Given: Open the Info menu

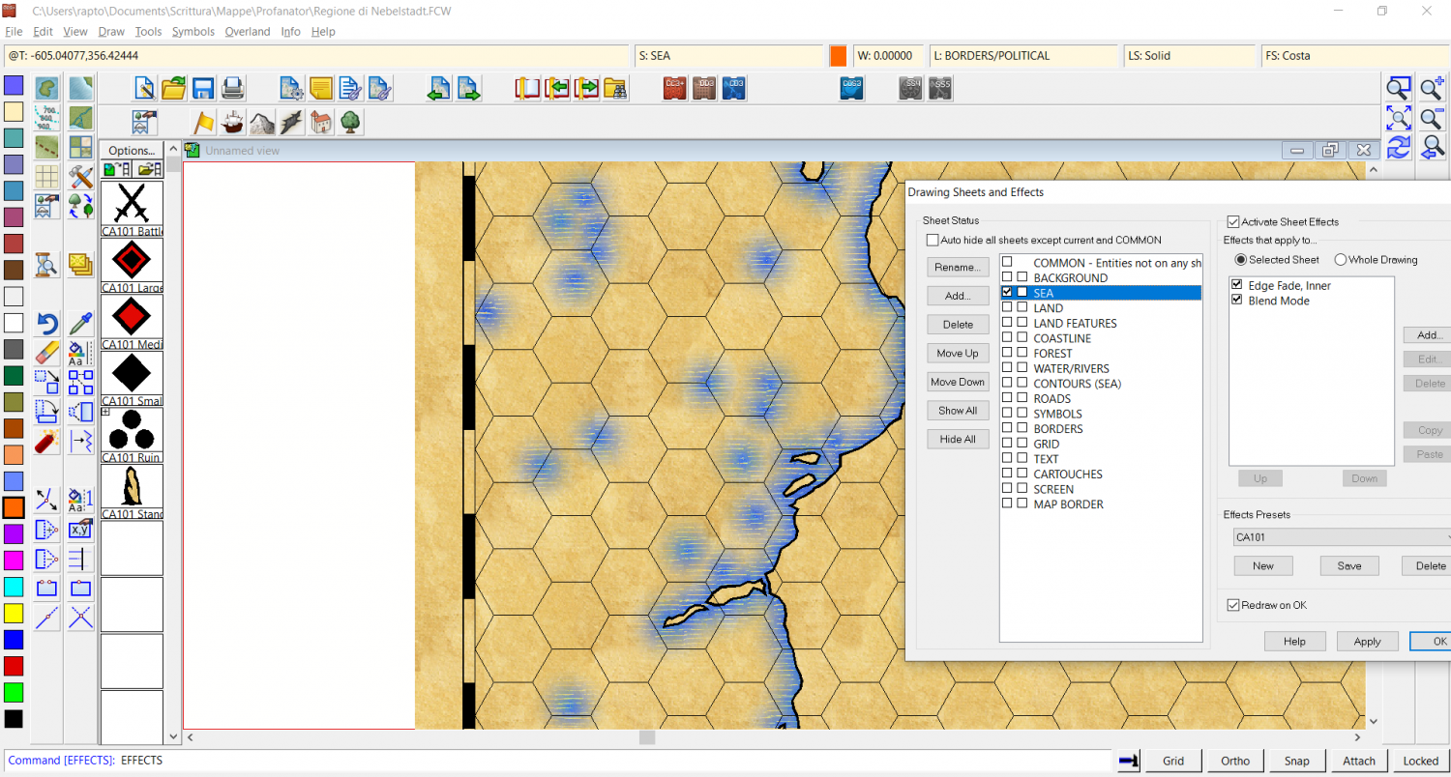Looking at the screenshot, I should tap(290, 31).
